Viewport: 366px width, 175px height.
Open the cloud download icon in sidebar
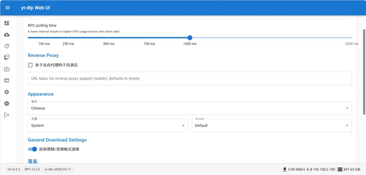(x=7, y=35)
